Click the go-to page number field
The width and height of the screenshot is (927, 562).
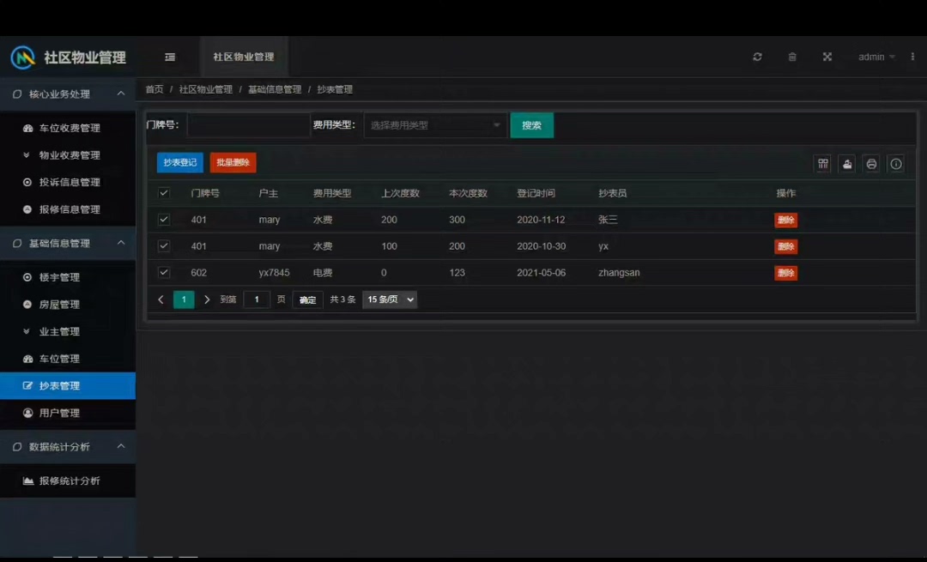(257, 299)
